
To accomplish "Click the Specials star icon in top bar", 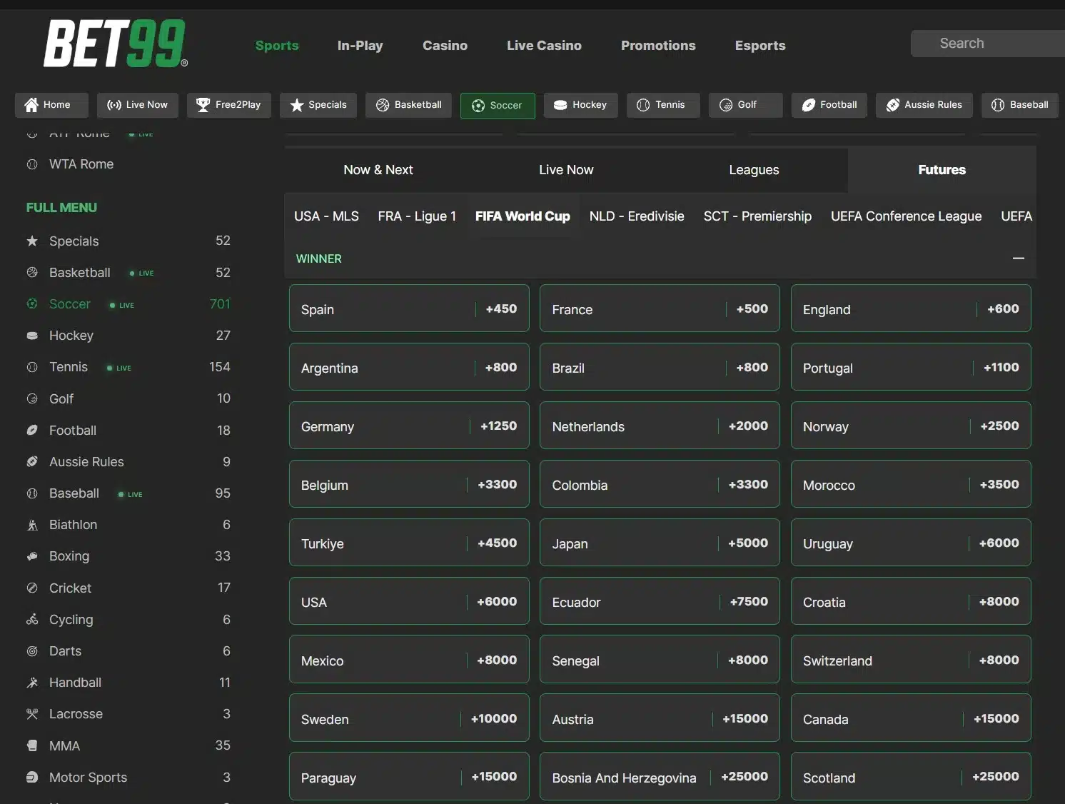I will pyautogui.click(x=297, y=105).
